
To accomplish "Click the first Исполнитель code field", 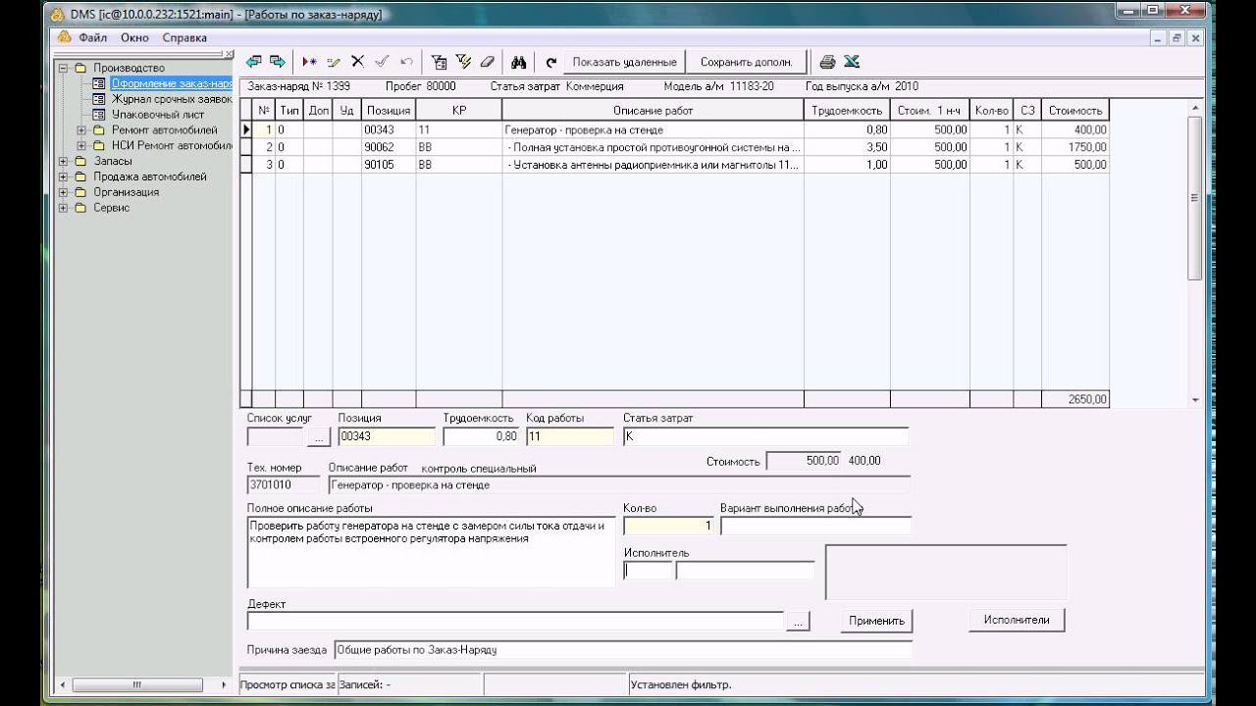I will [x=649, y=570].
